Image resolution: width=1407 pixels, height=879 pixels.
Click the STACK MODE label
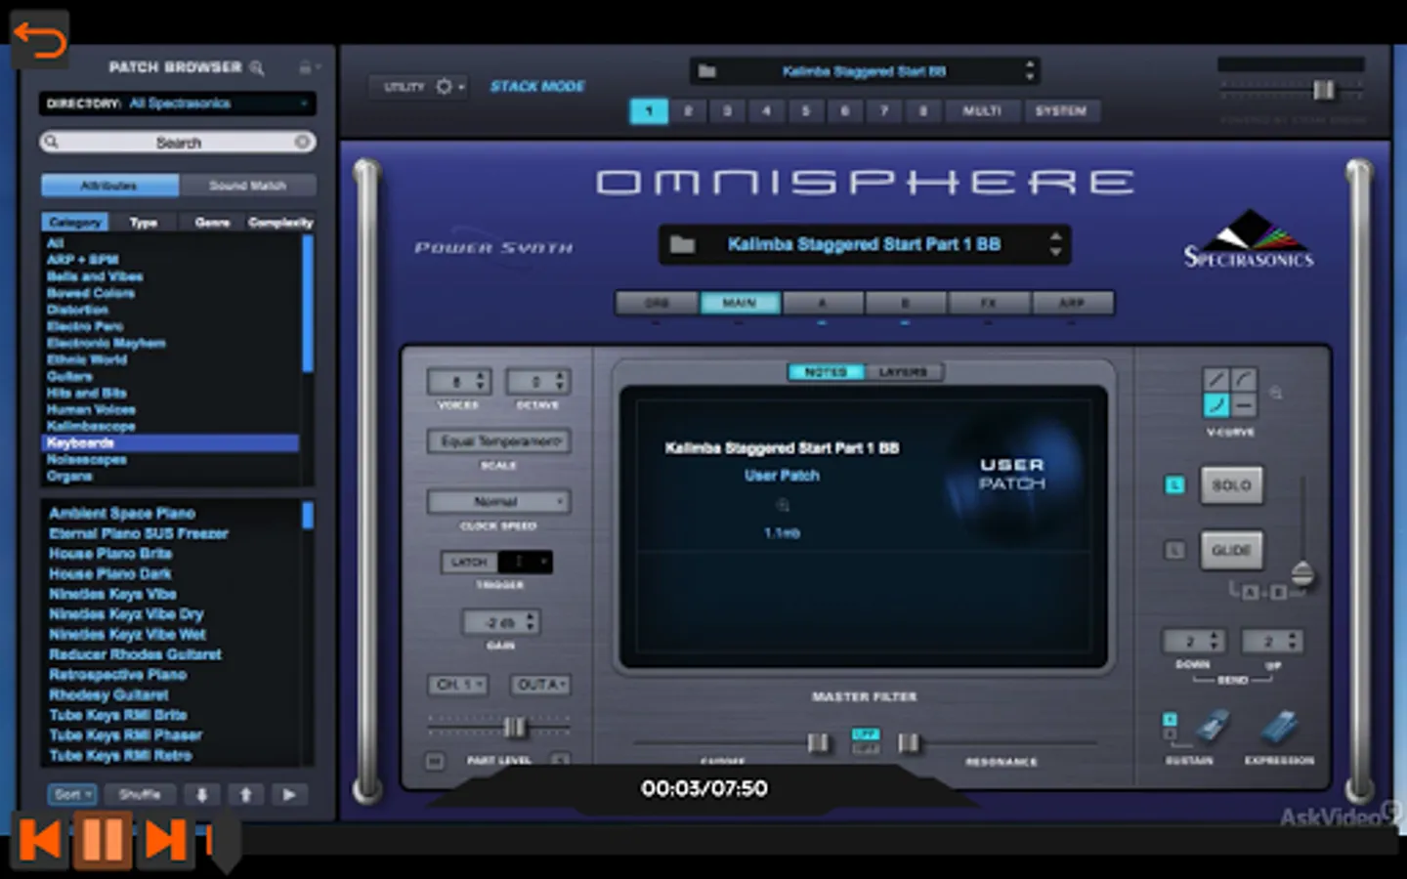coord(537,86)
